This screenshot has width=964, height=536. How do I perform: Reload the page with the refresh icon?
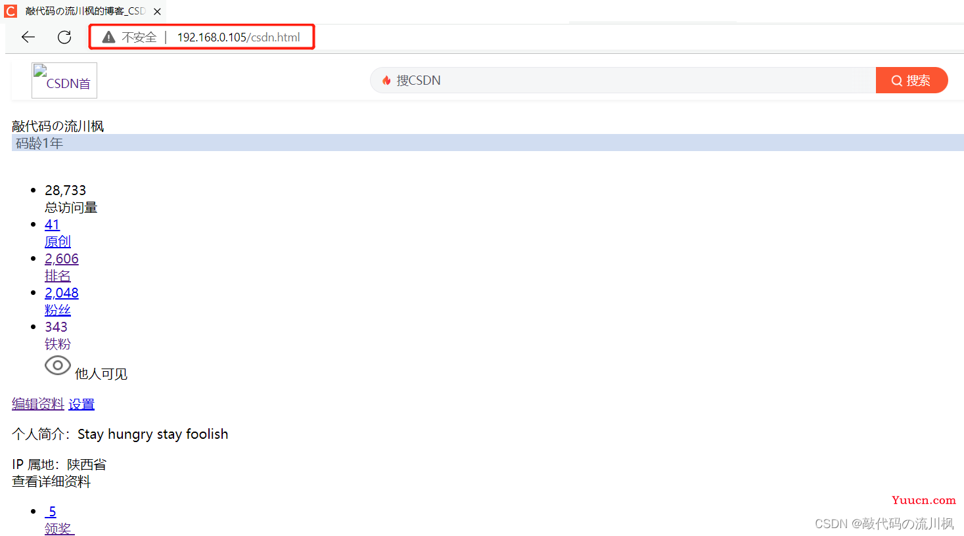click(x=64, y=37)
